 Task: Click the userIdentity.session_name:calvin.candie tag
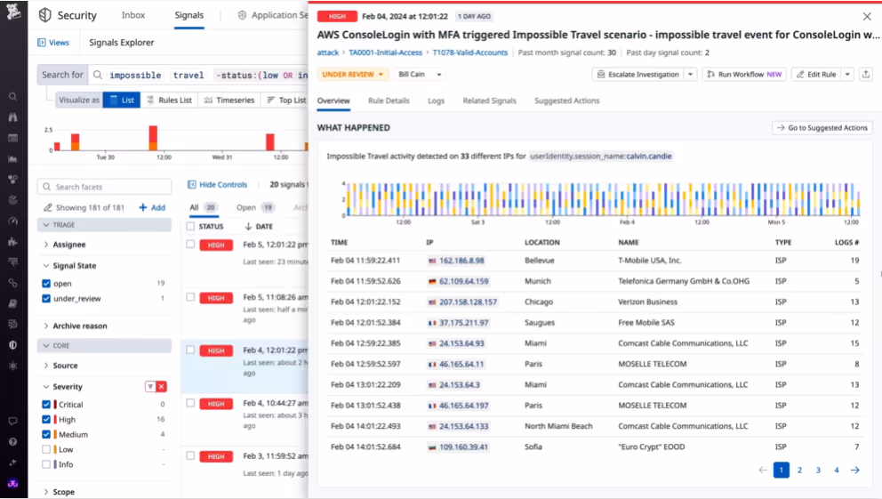(601, 157)
